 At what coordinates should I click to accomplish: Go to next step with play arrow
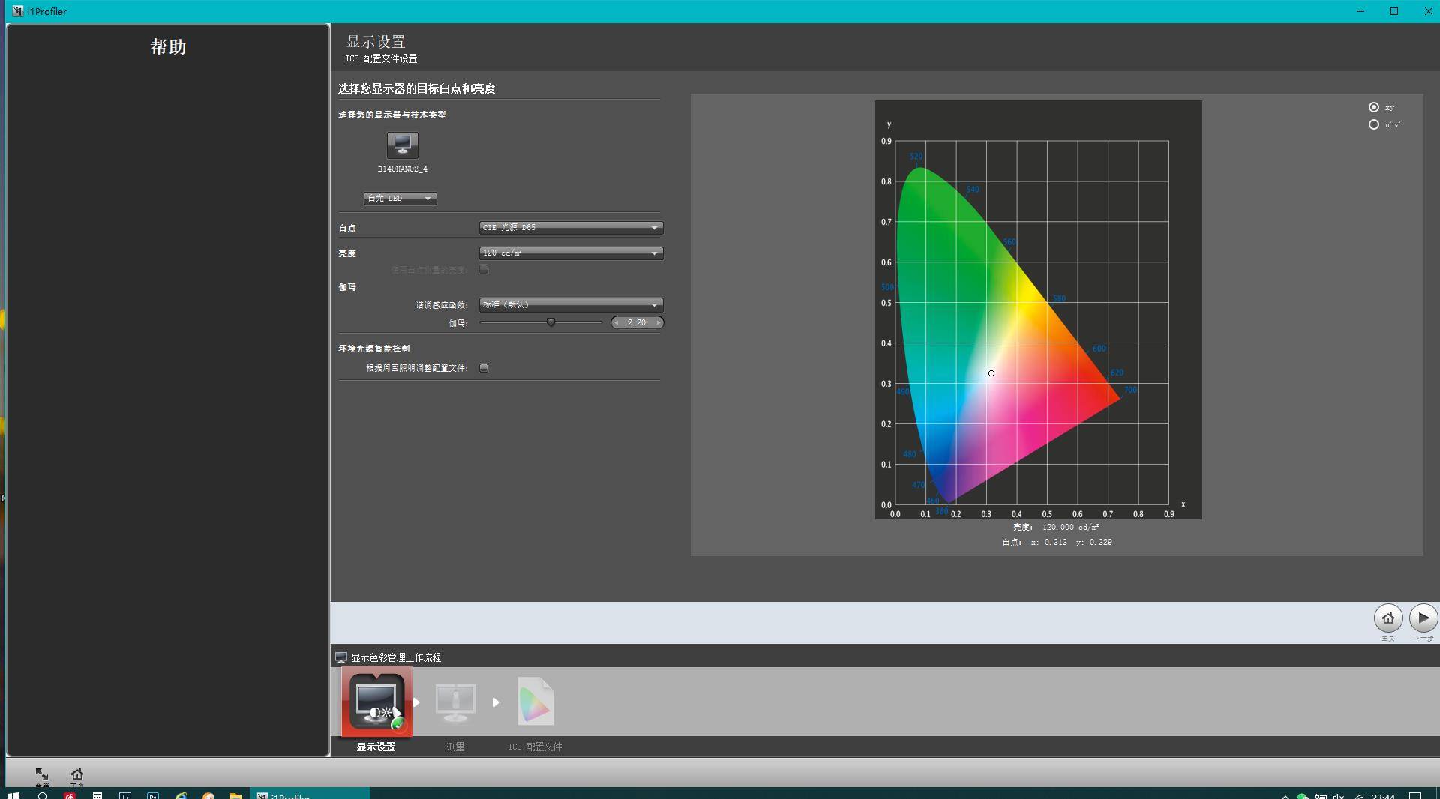click(x=1423, y=618)
